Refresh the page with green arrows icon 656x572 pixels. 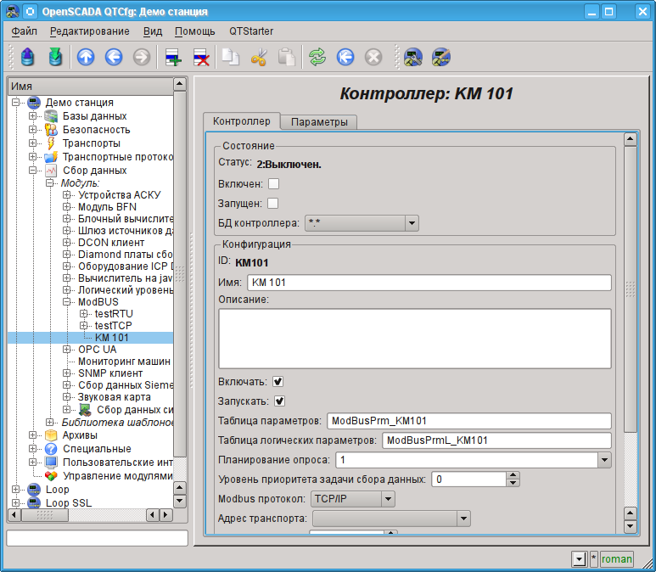tap(317, 57)
